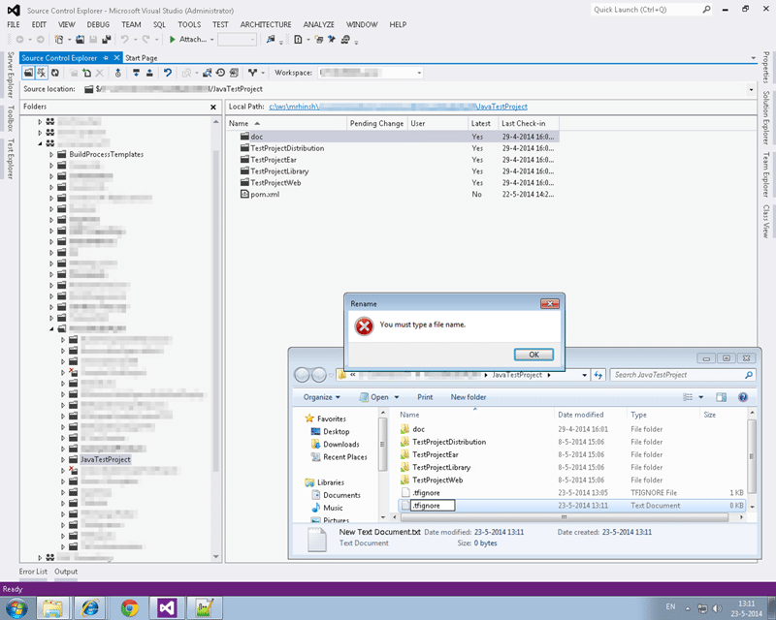Viewport: 776px width, 620px height.
Task: Click refresh arrows next to explorer address bar
Action: 598,375
